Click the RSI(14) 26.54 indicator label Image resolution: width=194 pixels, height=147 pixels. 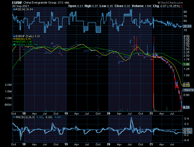tap(24, 9)
